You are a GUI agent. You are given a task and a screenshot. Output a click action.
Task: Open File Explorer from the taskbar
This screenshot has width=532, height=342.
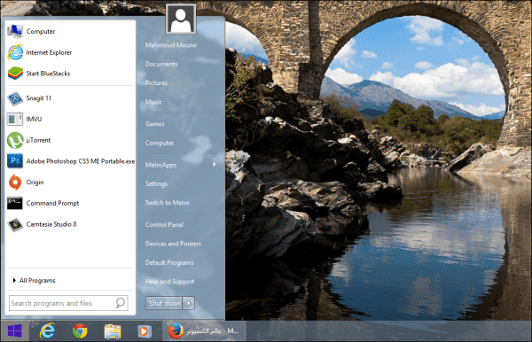[x=113, y=331]
